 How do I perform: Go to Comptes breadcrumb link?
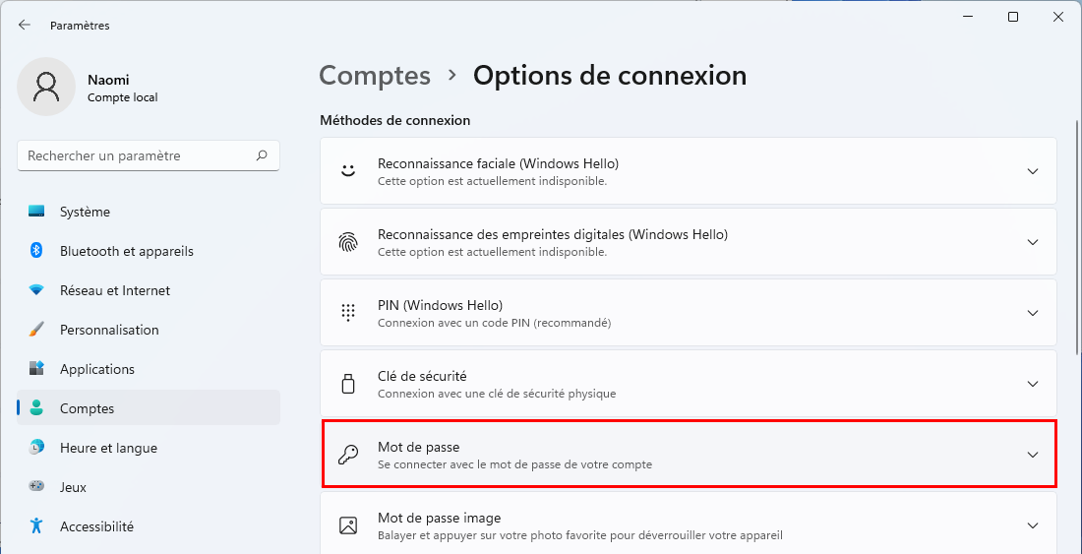[375, 75]
